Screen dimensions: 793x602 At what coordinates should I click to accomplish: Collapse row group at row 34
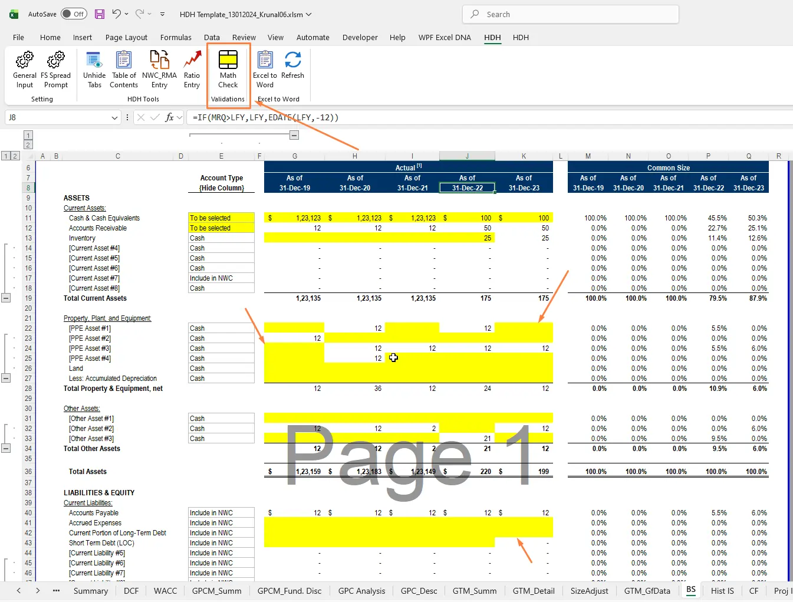[x=6, y=449]
